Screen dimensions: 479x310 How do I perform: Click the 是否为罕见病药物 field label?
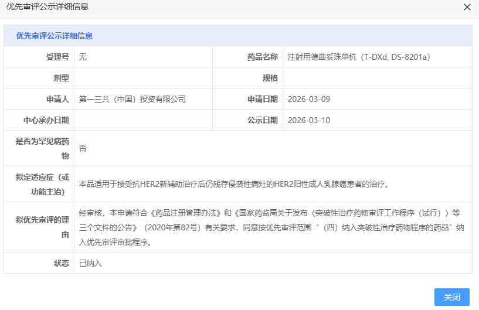[x=42, y=148]
